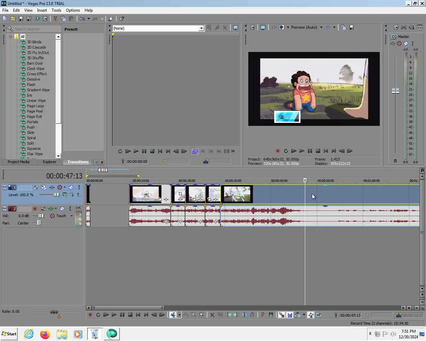Adjust the audio track Vol slider
426x341 pixels.
40,216
